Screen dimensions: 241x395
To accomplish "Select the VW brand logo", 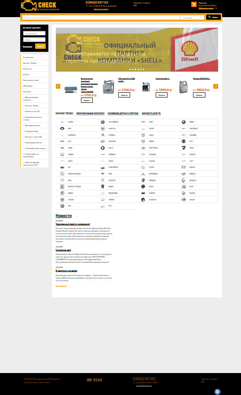I will click(x=62, y=206).
